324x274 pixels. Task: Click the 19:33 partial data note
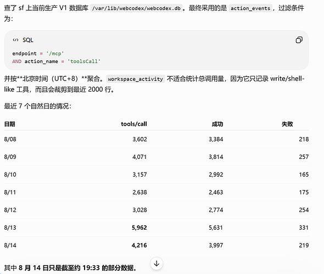tap(70, 268)
